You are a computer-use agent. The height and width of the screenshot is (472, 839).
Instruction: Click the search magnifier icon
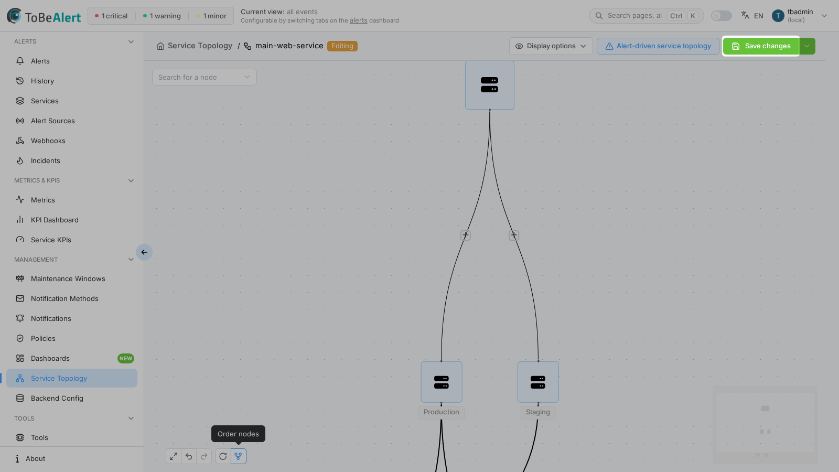(x=599, y=16)
